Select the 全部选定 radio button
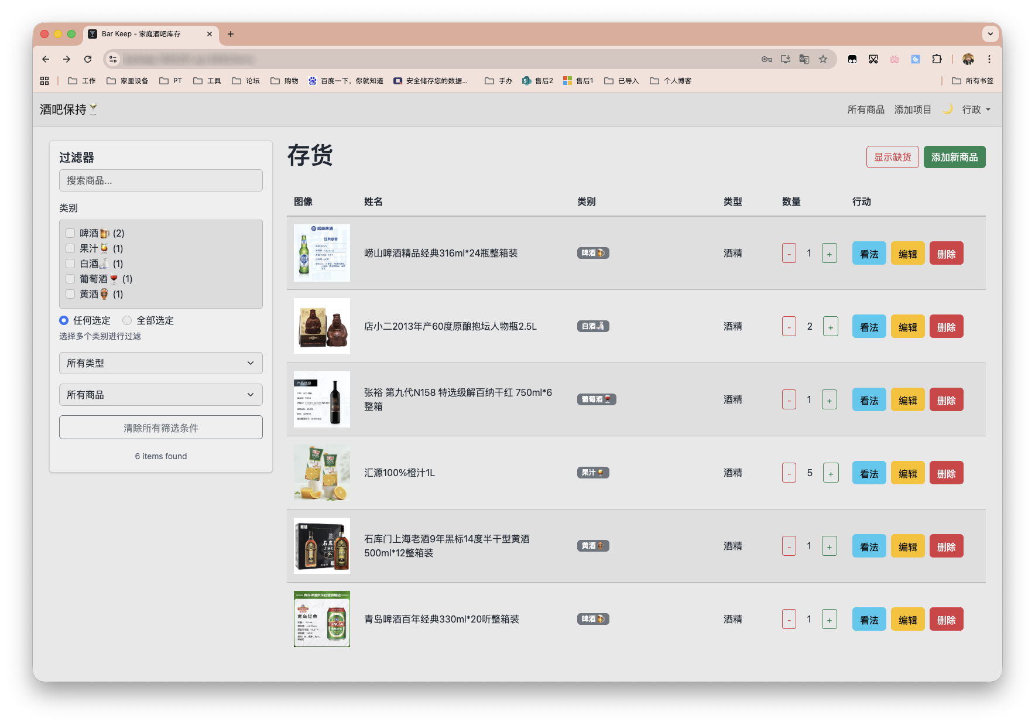The width and height of the screenshot is (1035, 725). pyautogui.click(x=126, y=320)
